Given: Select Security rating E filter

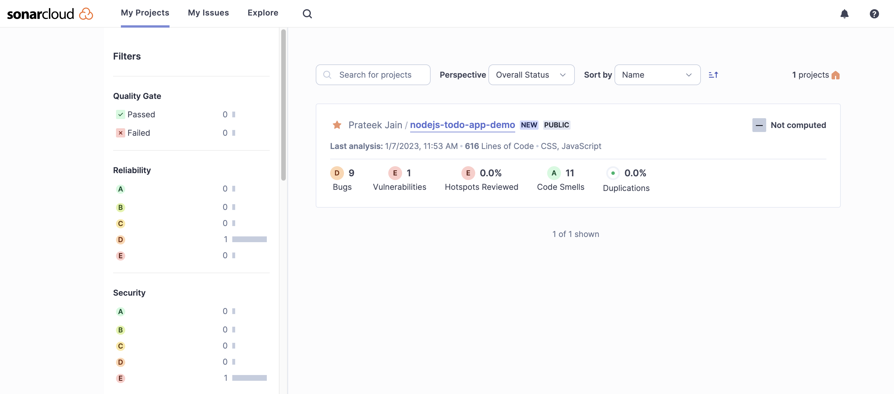Looking at the screenshot, I should (120, 378).
